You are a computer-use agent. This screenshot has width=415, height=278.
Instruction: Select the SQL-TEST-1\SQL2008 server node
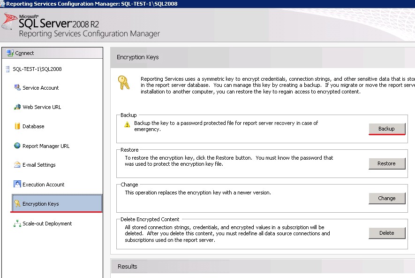click(37, 69)
